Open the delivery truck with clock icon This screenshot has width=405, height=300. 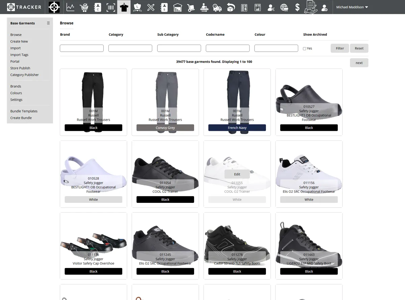(x=217, y=7)
